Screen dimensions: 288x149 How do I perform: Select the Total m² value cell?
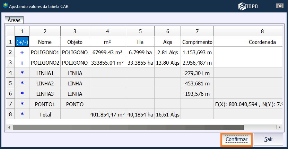click(x=107, y=114)
